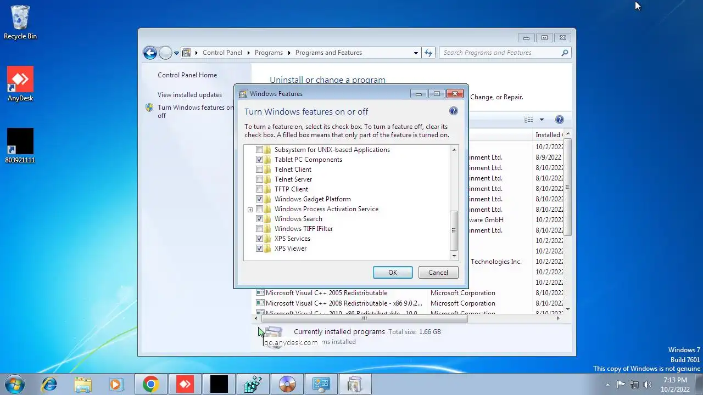Check Windows Process Activation Service box
This screenshot has height=395, width=703.
(x=260, y=209)
